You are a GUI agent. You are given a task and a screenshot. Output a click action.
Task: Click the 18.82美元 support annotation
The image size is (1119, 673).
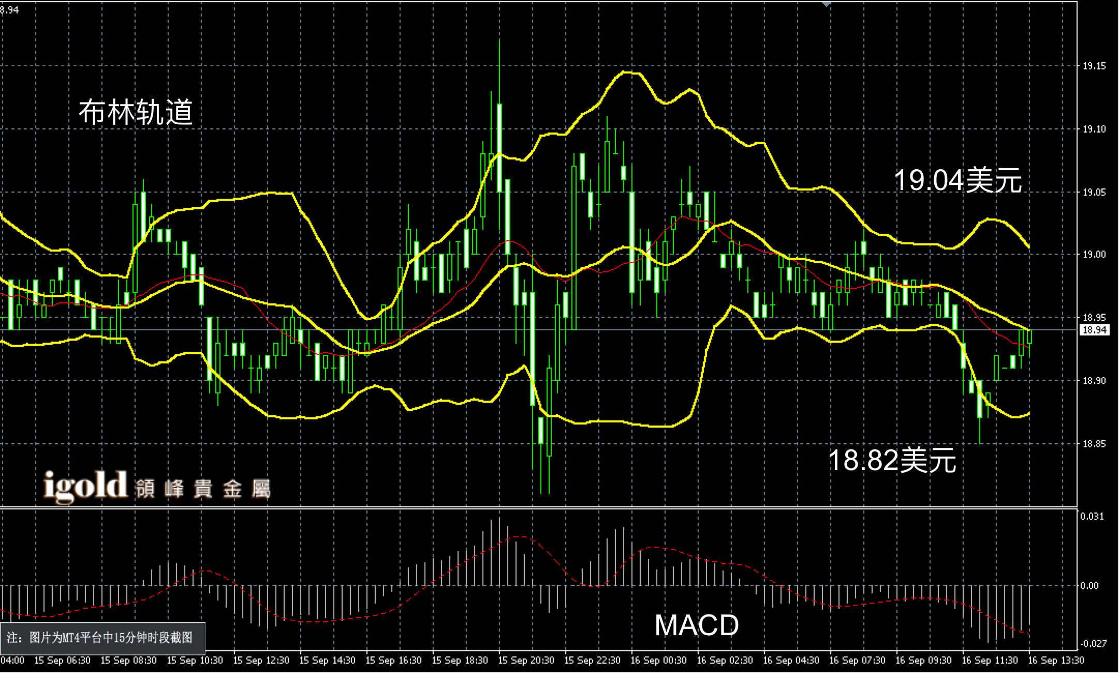pos(892,460)
